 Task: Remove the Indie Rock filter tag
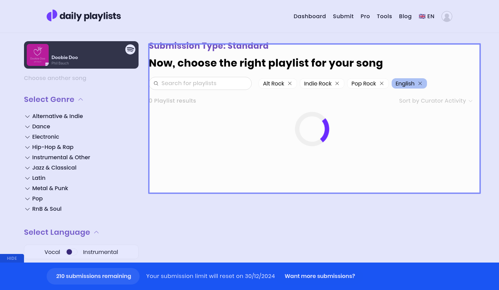click(337, 83)
